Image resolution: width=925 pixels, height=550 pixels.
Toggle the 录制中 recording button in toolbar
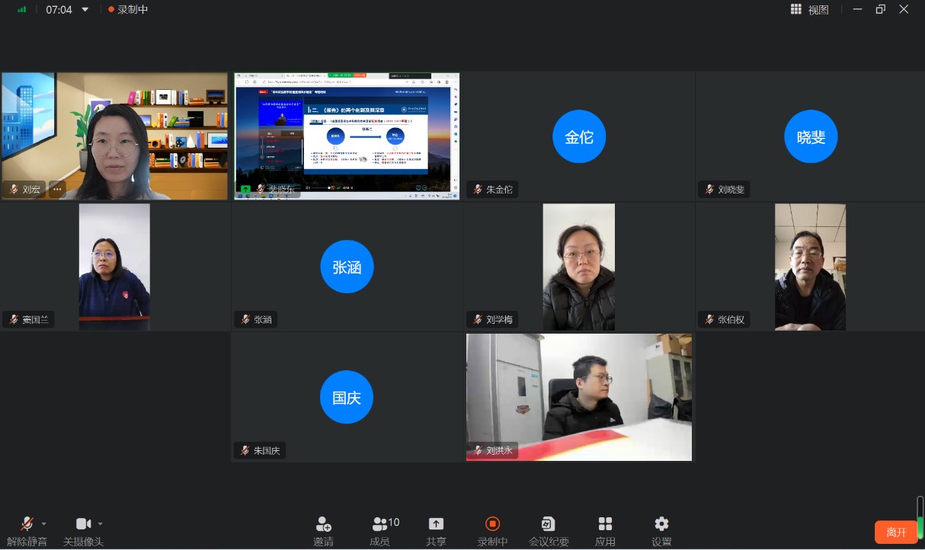(x=492, y=524)
